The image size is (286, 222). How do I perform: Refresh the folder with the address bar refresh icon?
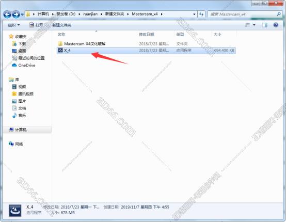[201, 14]
